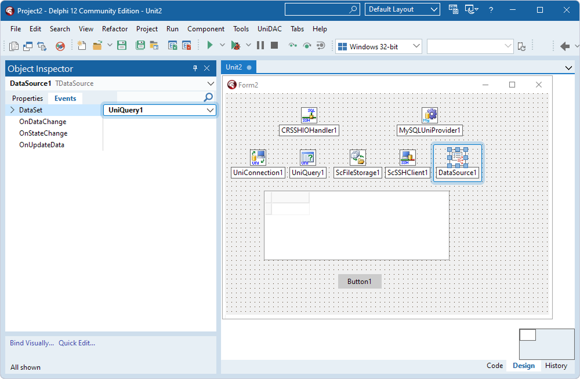Click the Stop program toolbar icon
Screen dimensions: 580x379
(x=274, y=45)
